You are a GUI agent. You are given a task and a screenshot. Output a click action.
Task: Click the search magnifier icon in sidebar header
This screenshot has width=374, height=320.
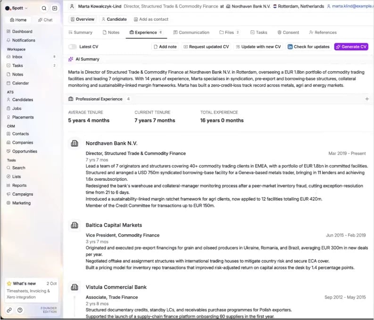click(x=44, y=8)
